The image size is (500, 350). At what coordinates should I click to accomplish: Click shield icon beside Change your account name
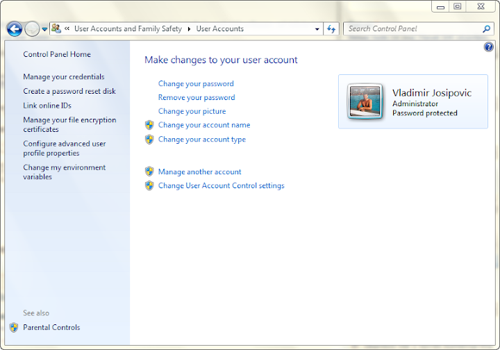[x=149, y=125]
